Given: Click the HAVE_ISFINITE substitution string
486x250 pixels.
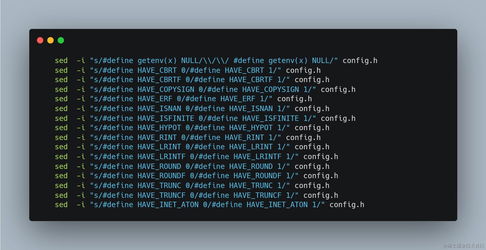Looking at the screenshot, I should click(203, 119).
